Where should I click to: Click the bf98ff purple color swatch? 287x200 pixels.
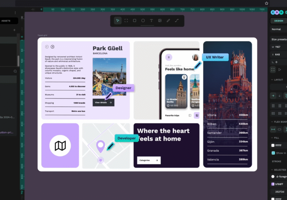(x=273, y=184)
